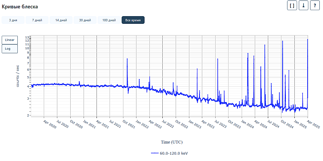Screen dimensions: 323x161
Task: Click the 'Oct 2023' axis tick label
Action: (x=234, y=124)
